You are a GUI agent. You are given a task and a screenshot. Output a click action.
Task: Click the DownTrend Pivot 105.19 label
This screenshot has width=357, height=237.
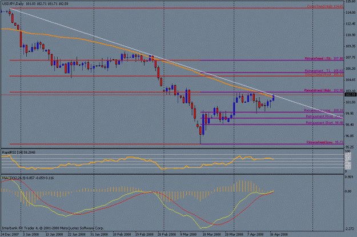click(x=324, y=74)
